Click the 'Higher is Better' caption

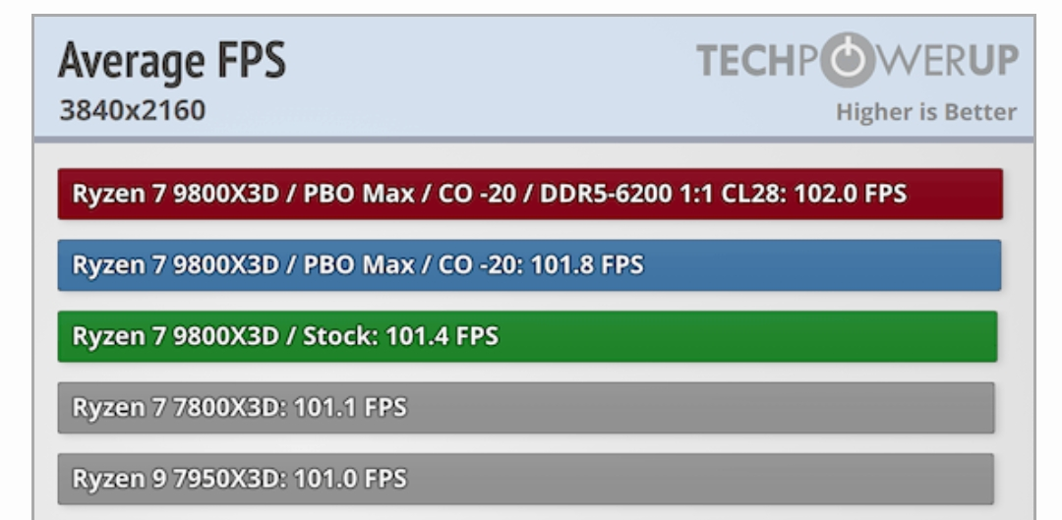(x=926, y=112)
